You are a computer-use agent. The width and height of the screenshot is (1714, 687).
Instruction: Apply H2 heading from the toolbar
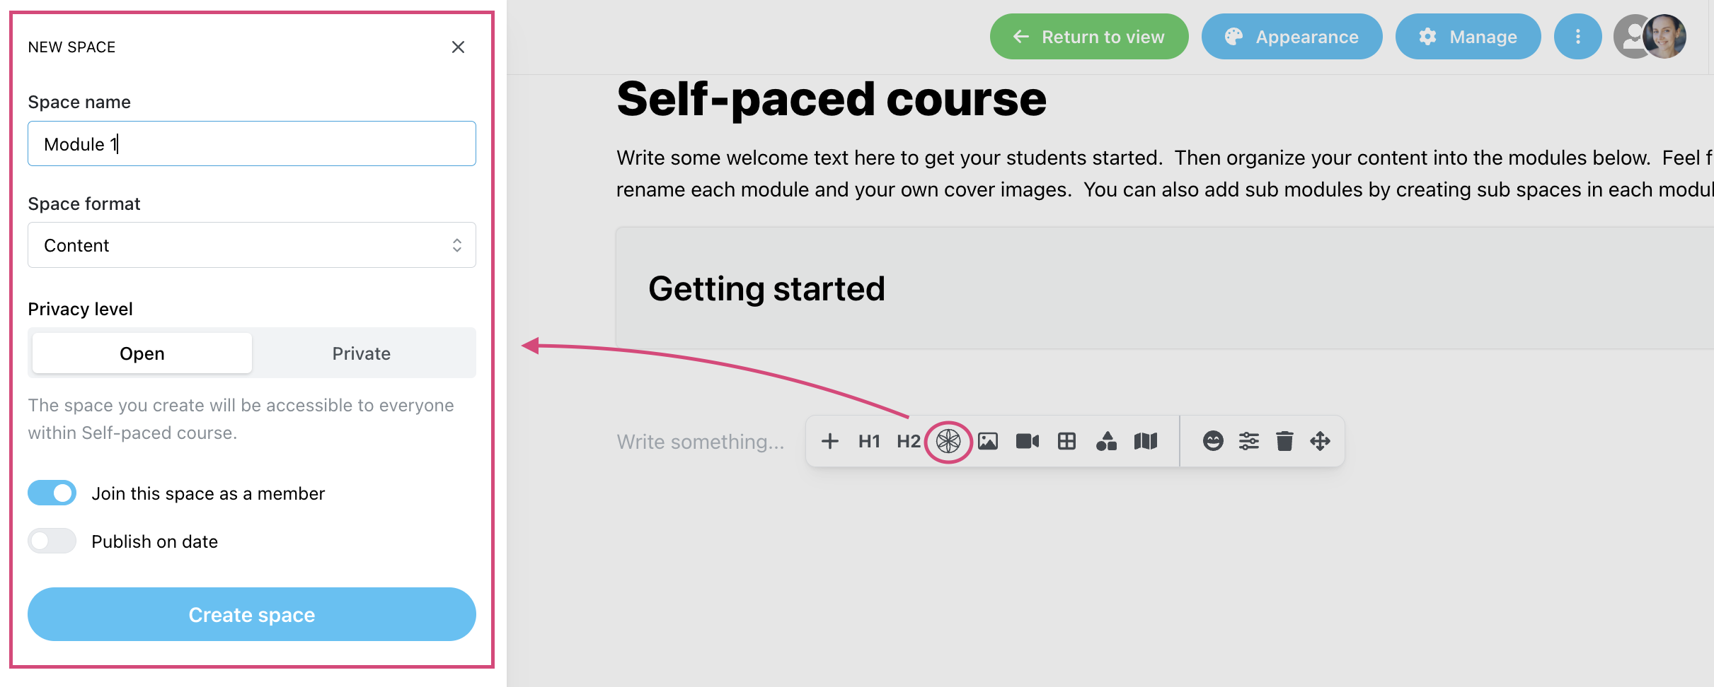(909, 442)
